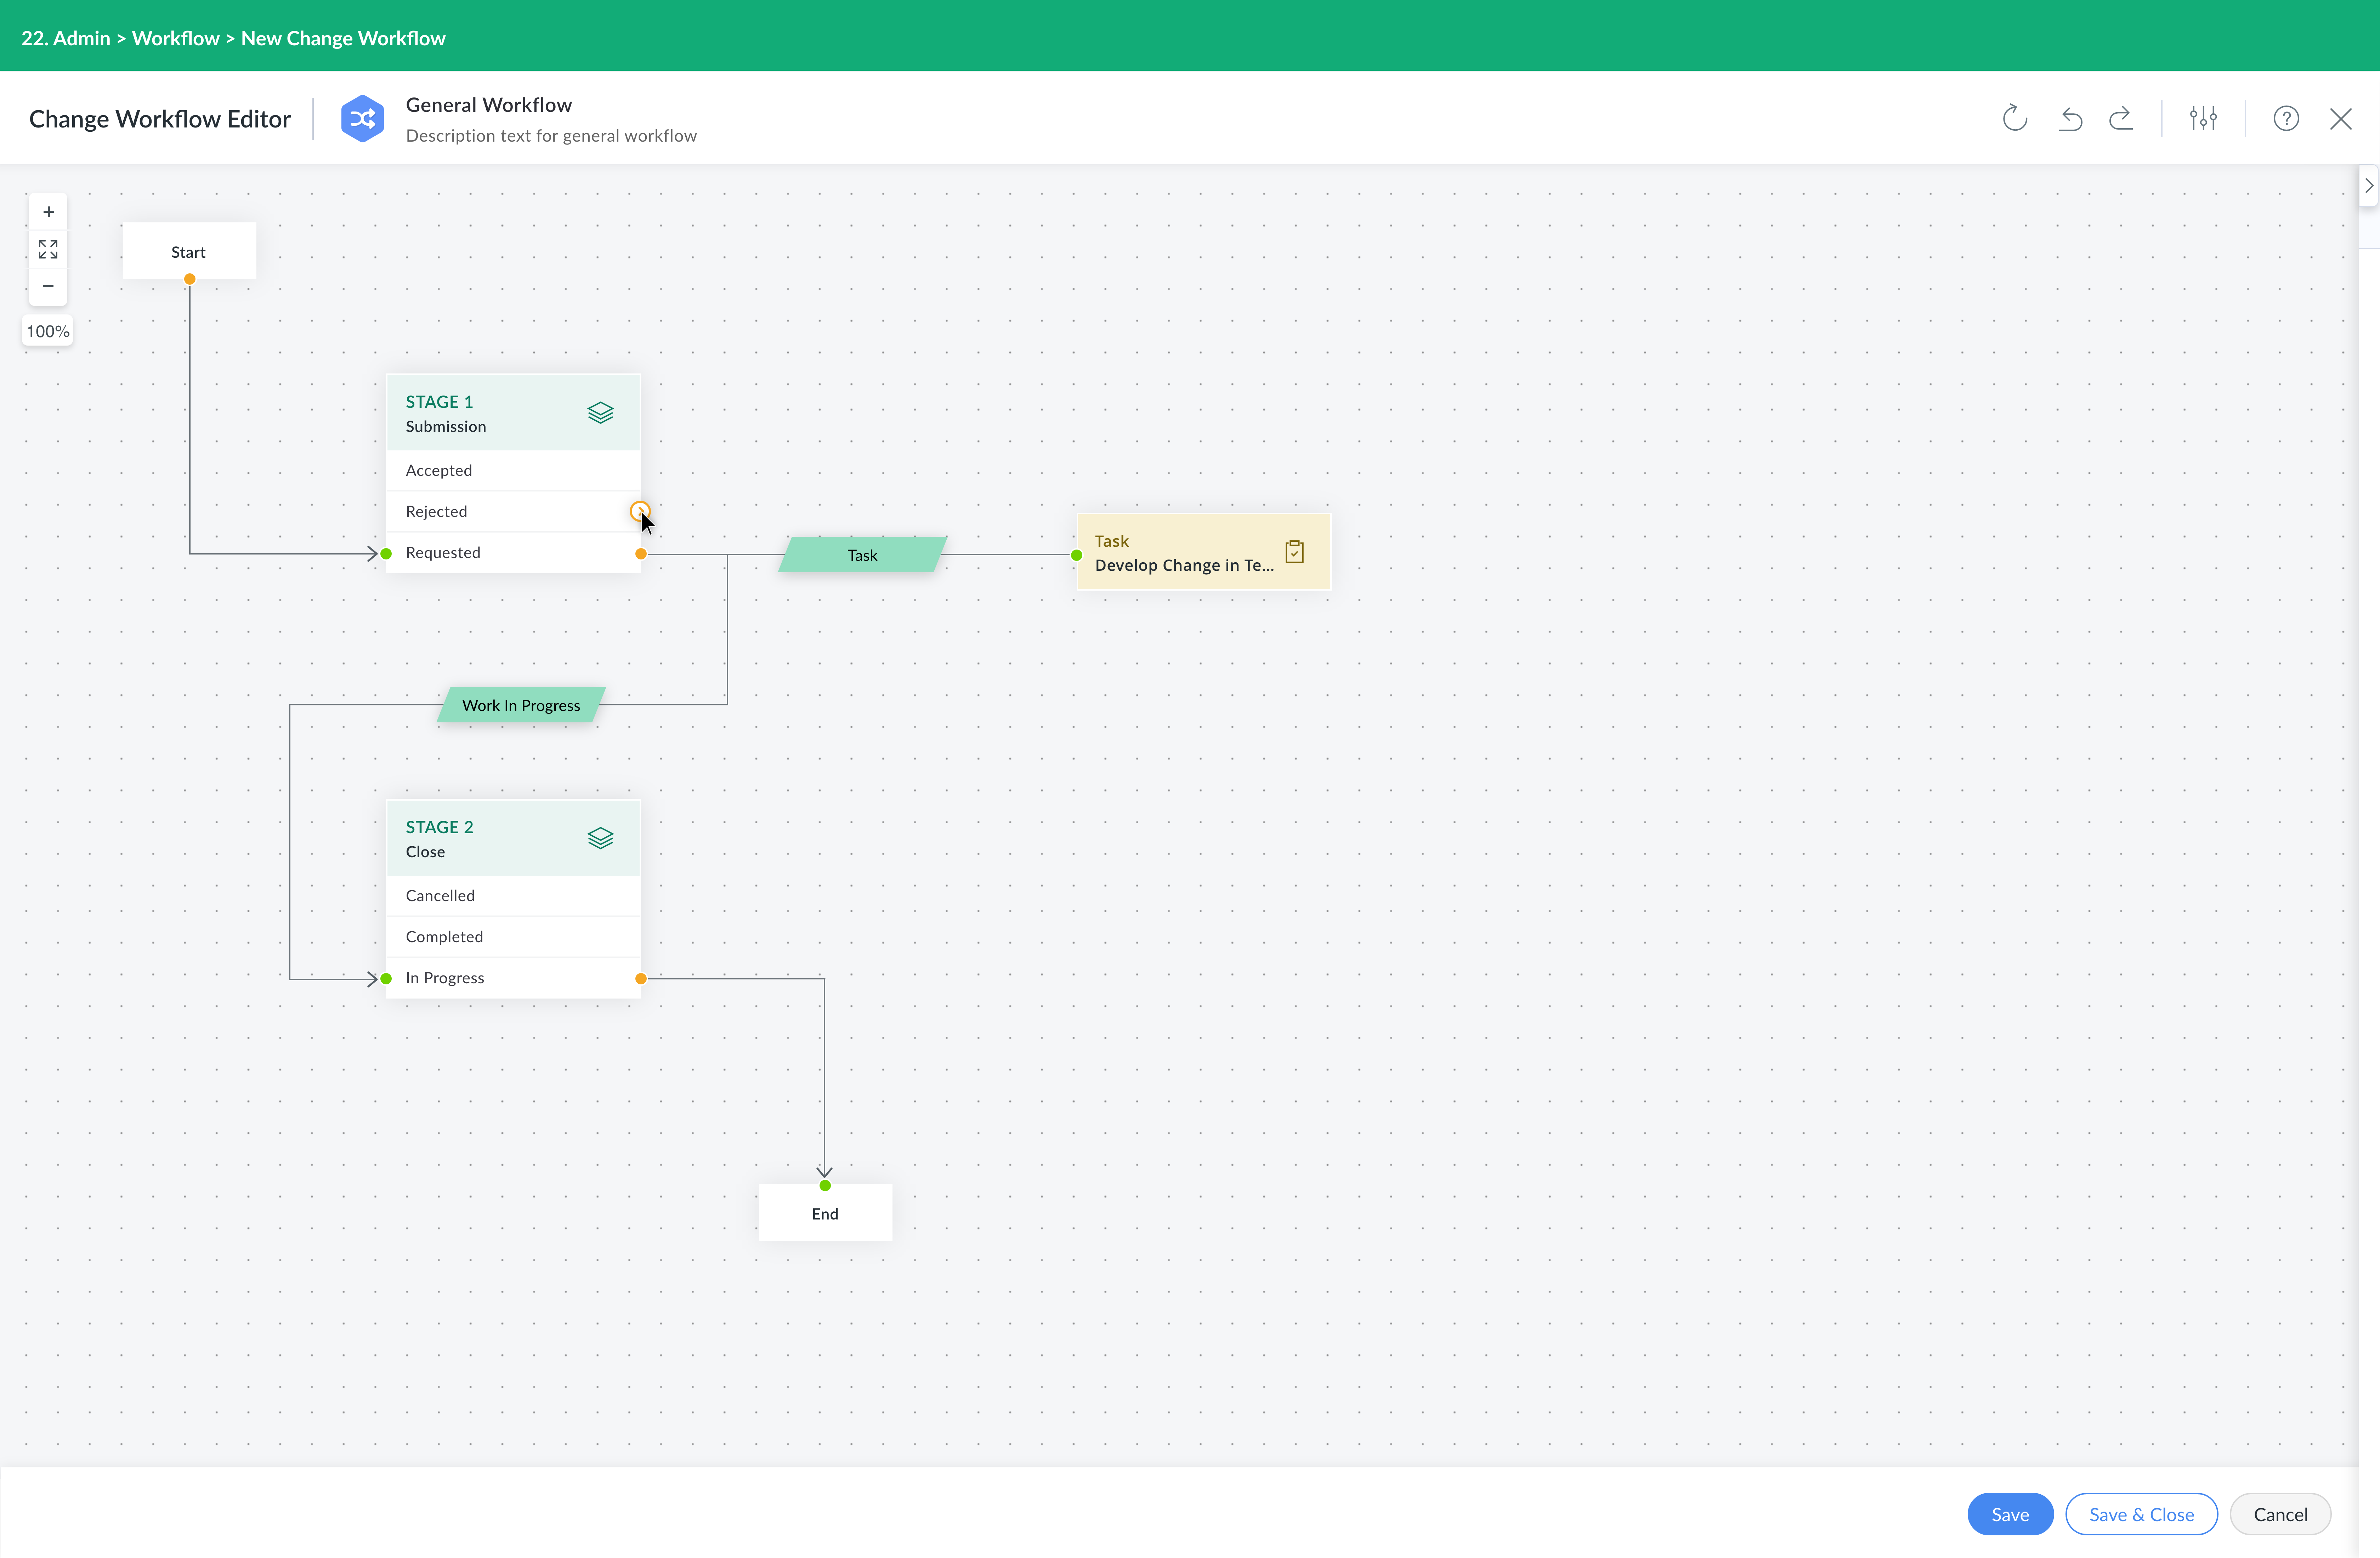Screen dimensions: 2380x1558
Task: Click the Start node orange output connector
Action: click(189, 279)
